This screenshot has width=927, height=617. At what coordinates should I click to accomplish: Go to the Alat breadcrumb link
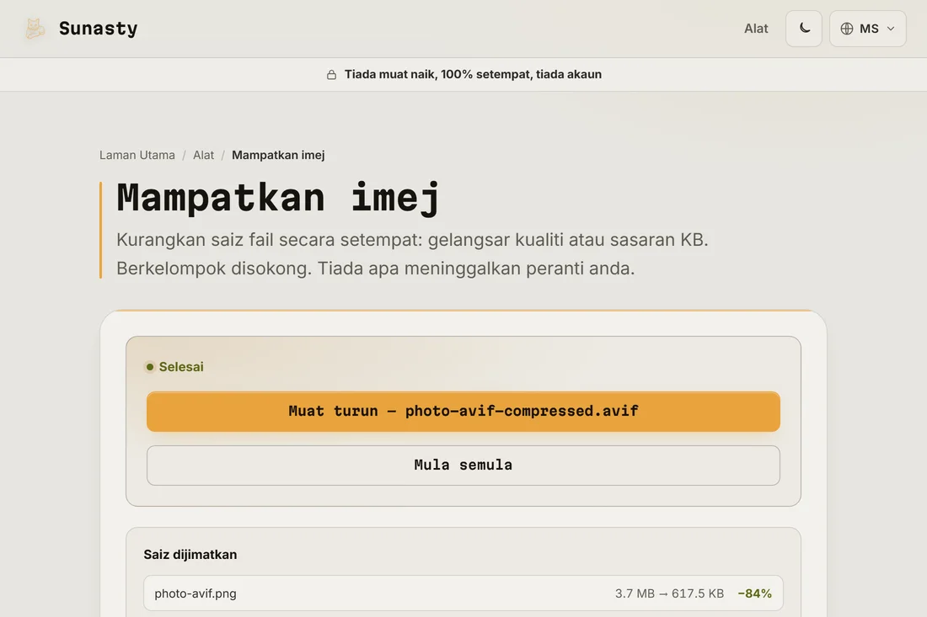pyautogui.click(x=203, y=155)
